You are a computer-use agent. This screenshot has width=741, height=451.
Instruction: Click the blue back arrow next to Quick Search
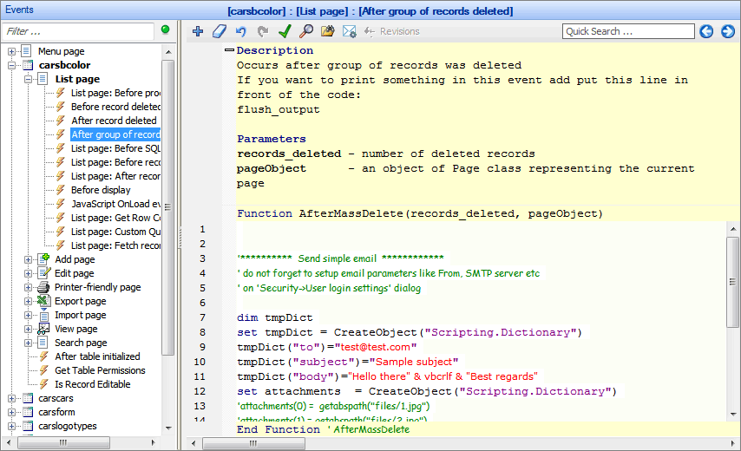click(706, 31)
